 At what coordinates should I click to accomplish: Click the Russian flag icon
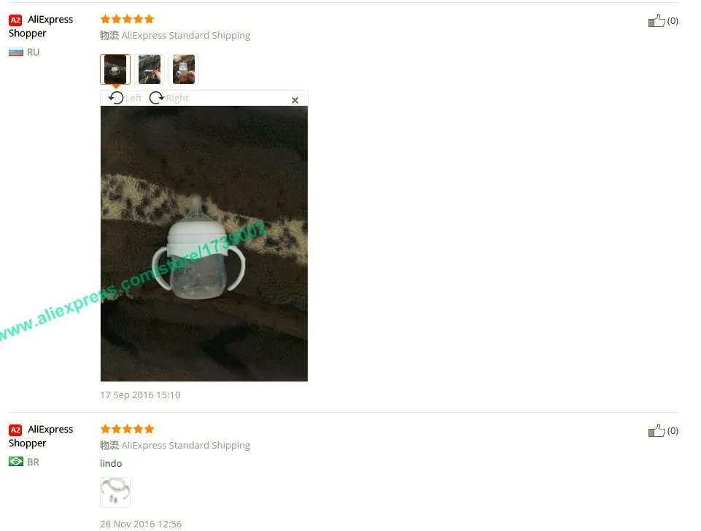coord(16,53)
